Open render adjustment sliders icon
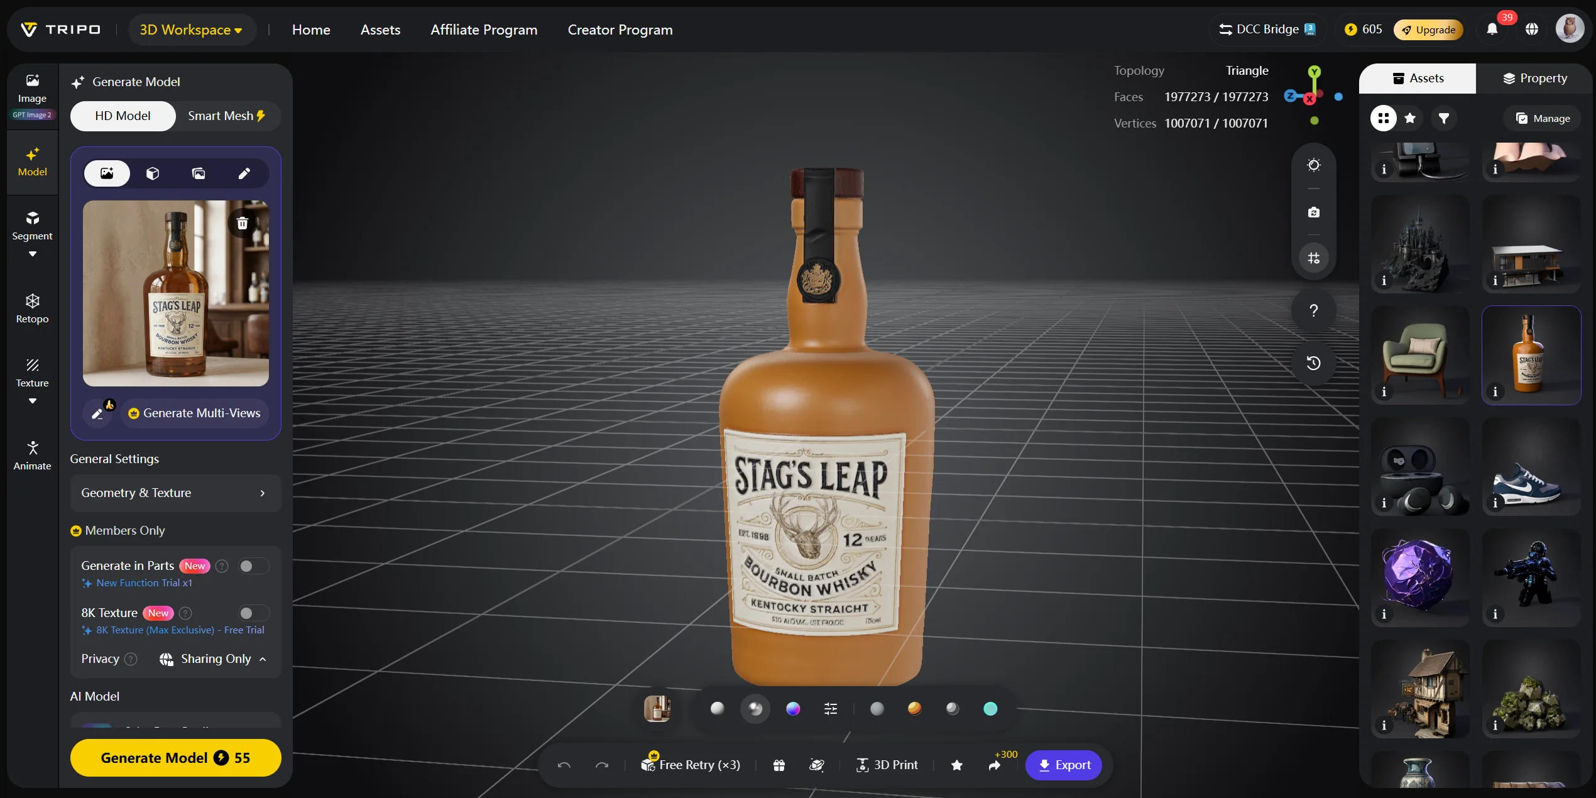This screenshot has height=798, width=1596. 831,709
